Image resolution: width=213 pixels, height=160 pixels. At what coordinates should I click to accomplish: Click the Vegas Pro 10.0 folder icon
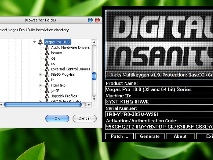(40, 42)
